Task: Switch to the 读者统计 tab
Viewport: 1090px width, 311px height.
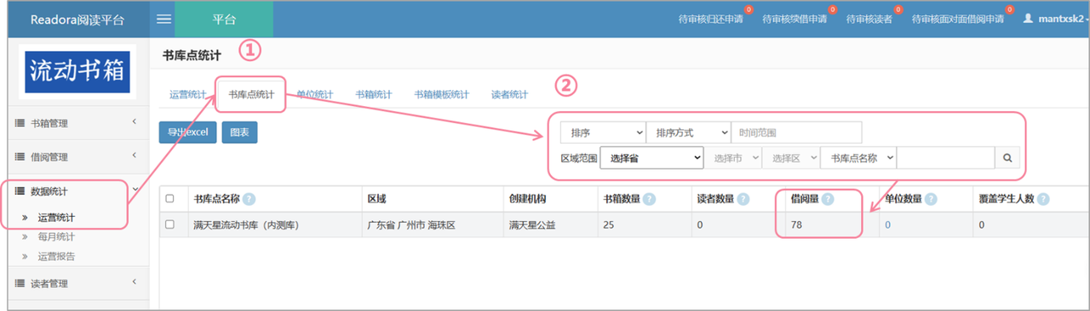Action: click(x=509, y=94)
